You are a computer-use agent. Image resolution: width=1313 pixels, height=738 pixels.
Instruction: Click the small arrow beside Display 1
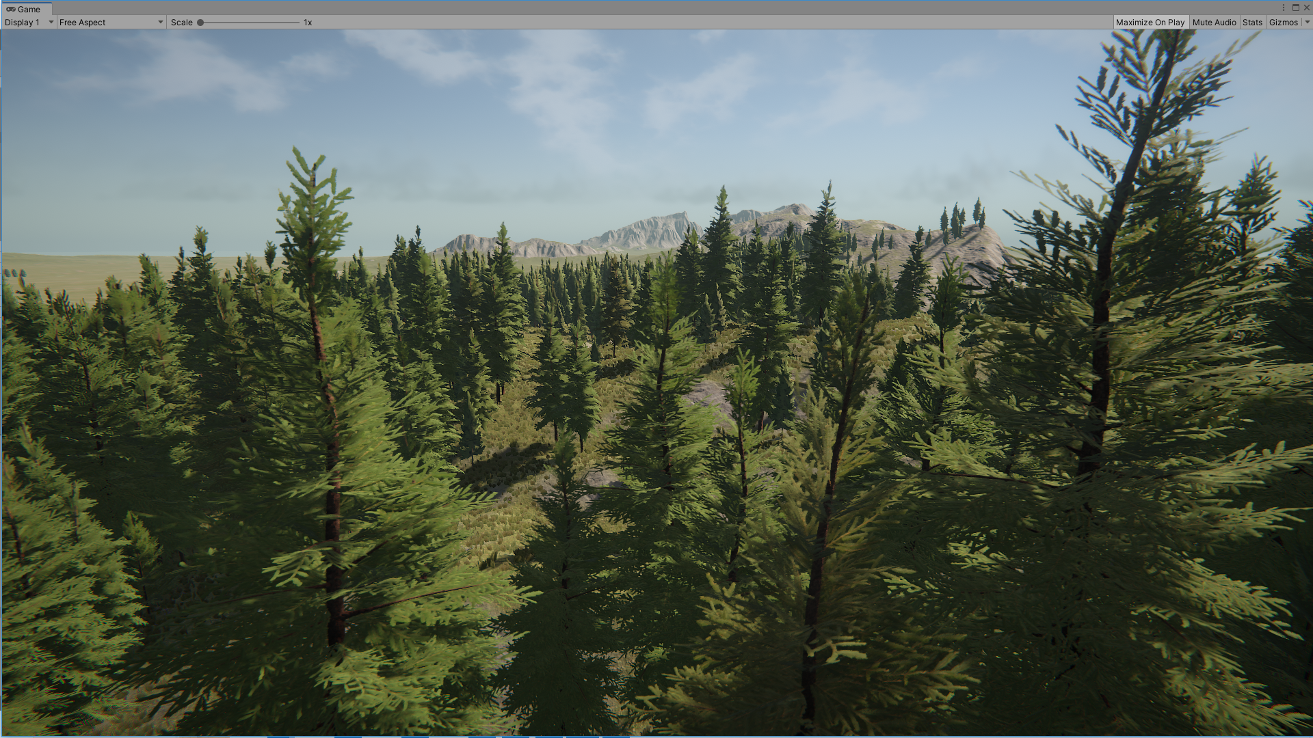51,23
